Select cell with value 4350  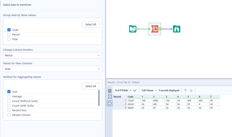[159, 101]
